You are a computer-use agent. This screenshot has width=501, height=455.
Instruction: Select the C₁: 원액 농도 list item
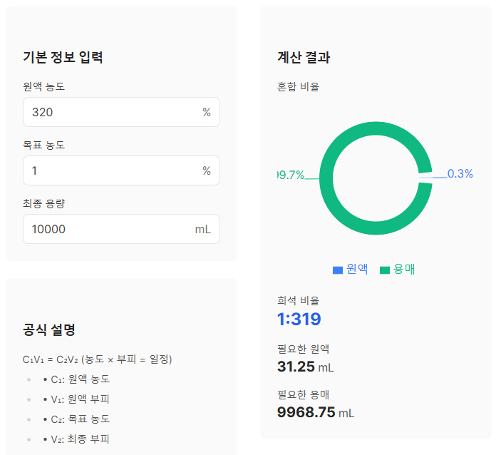[80, 379]
